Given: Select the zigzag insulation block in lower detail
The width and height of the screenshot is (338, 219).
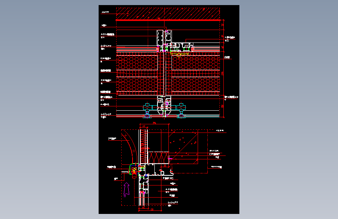Looking at the screenshot, I should pyautogui.click(x=158, y=157).
